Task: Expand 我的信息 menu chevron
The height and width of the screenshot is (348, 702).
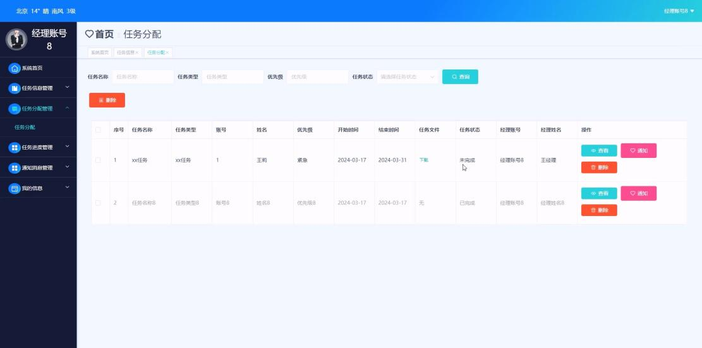Action: [x=67, y=188]
